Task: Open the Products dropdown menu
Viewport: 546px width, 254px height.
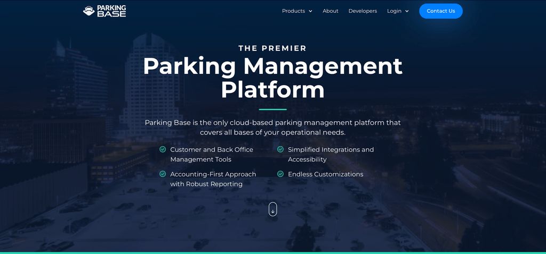Action: tap(297, 11)
